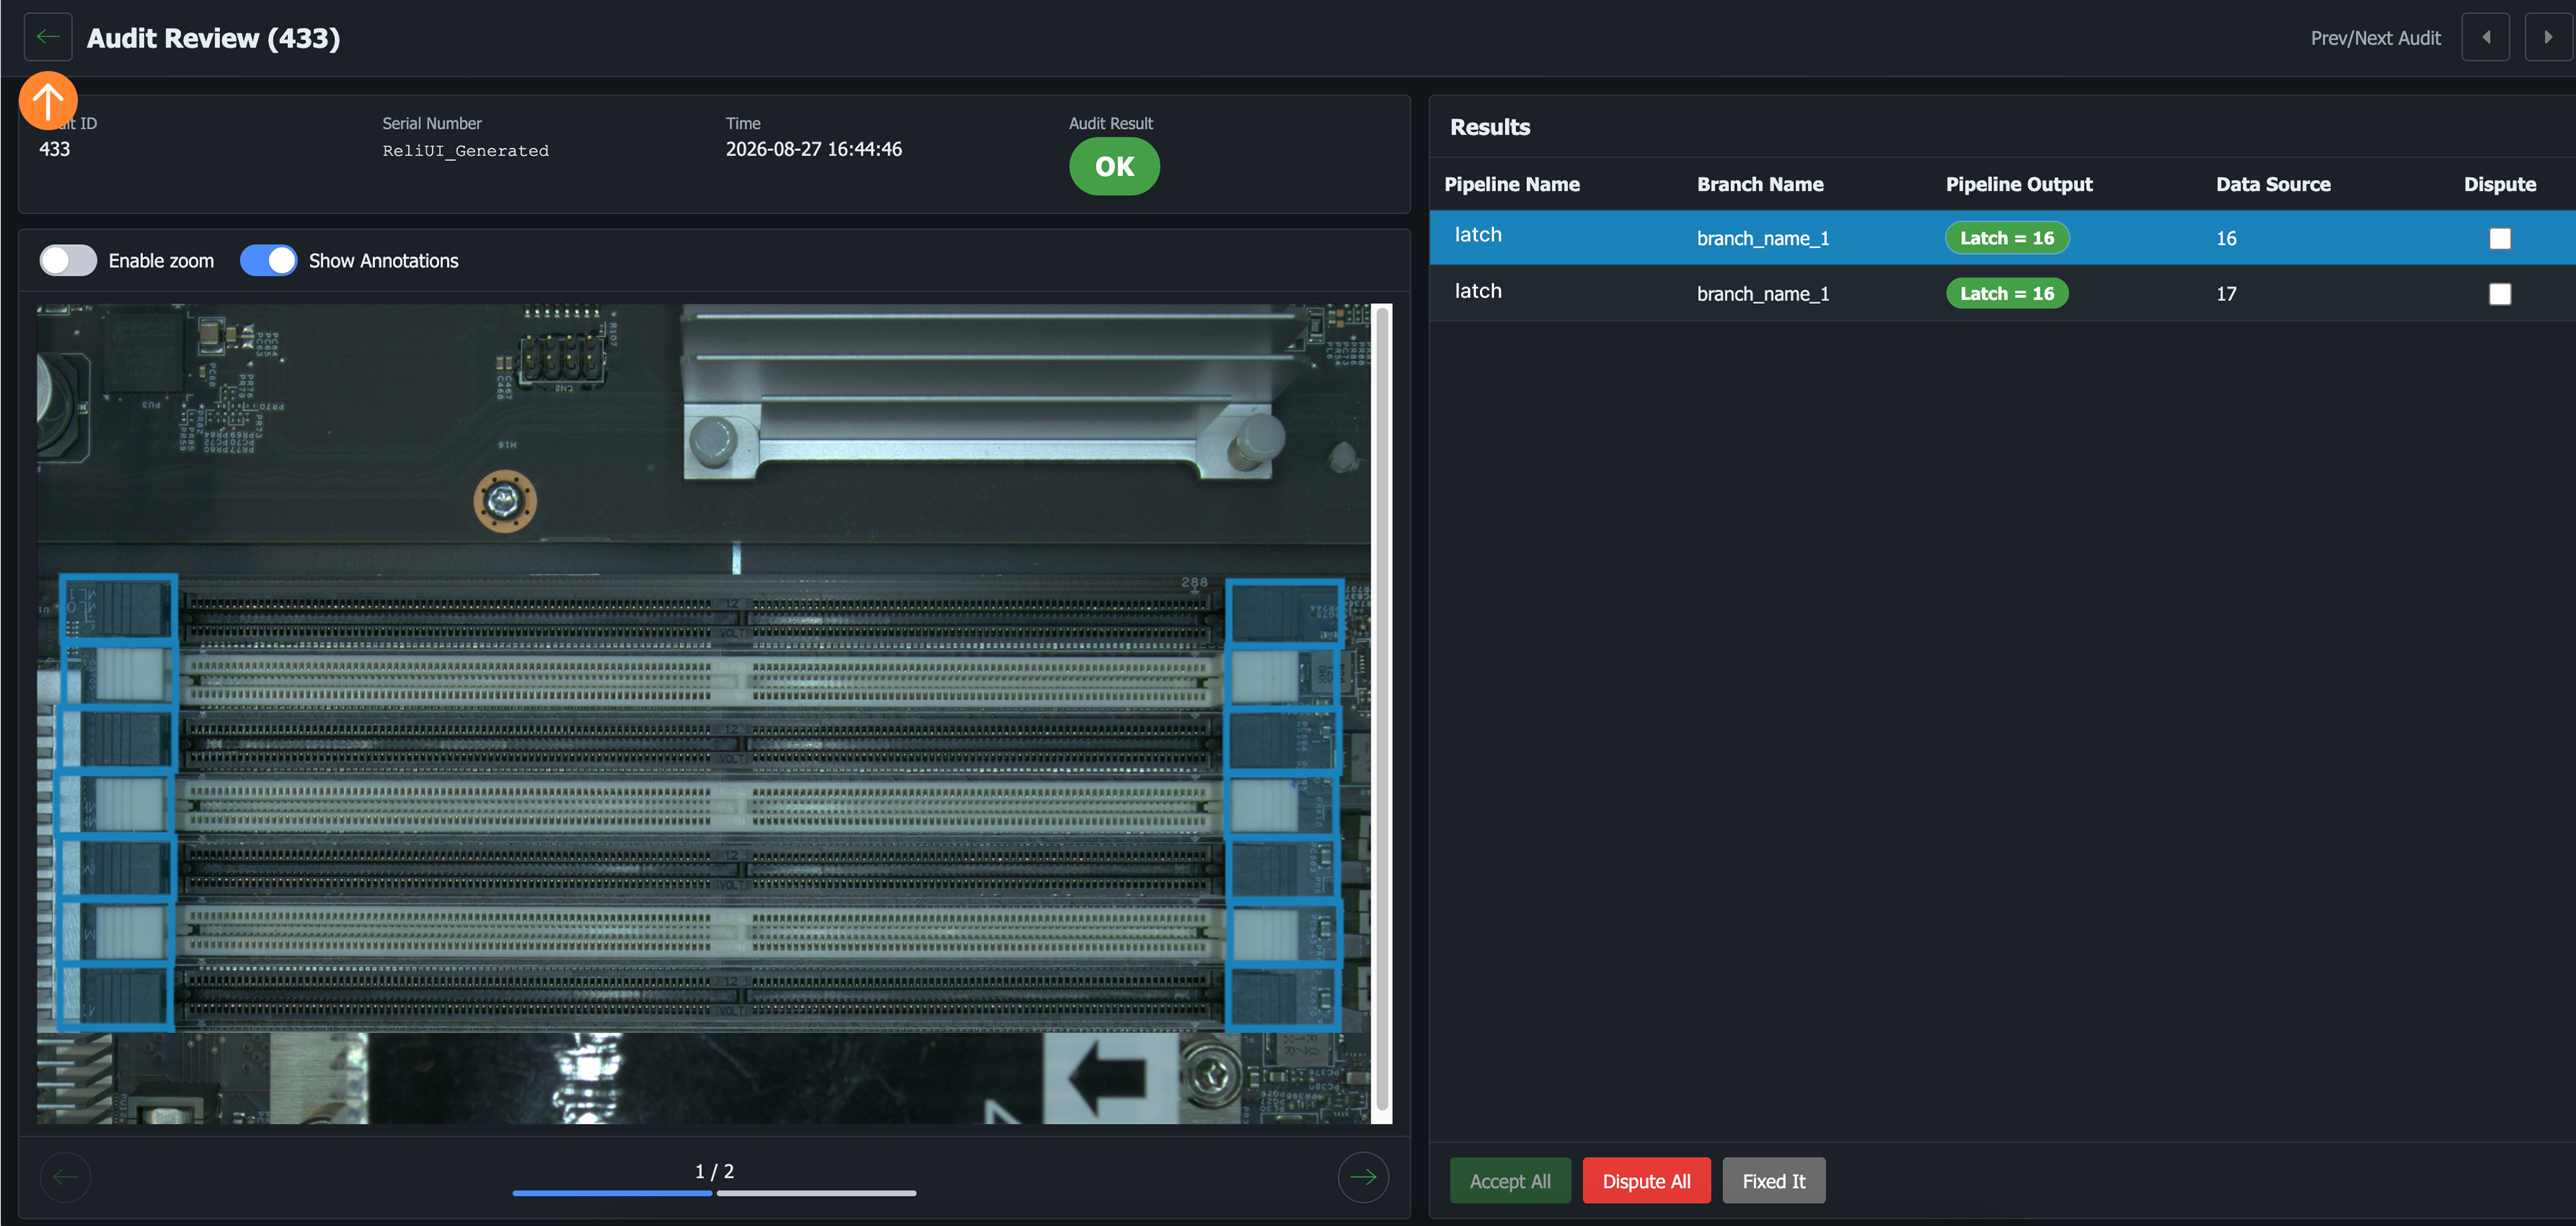This screenshot has width=2576, height=1226.
Task: Click the Latch = 16 badge in first row
Action: (2007, 239)
